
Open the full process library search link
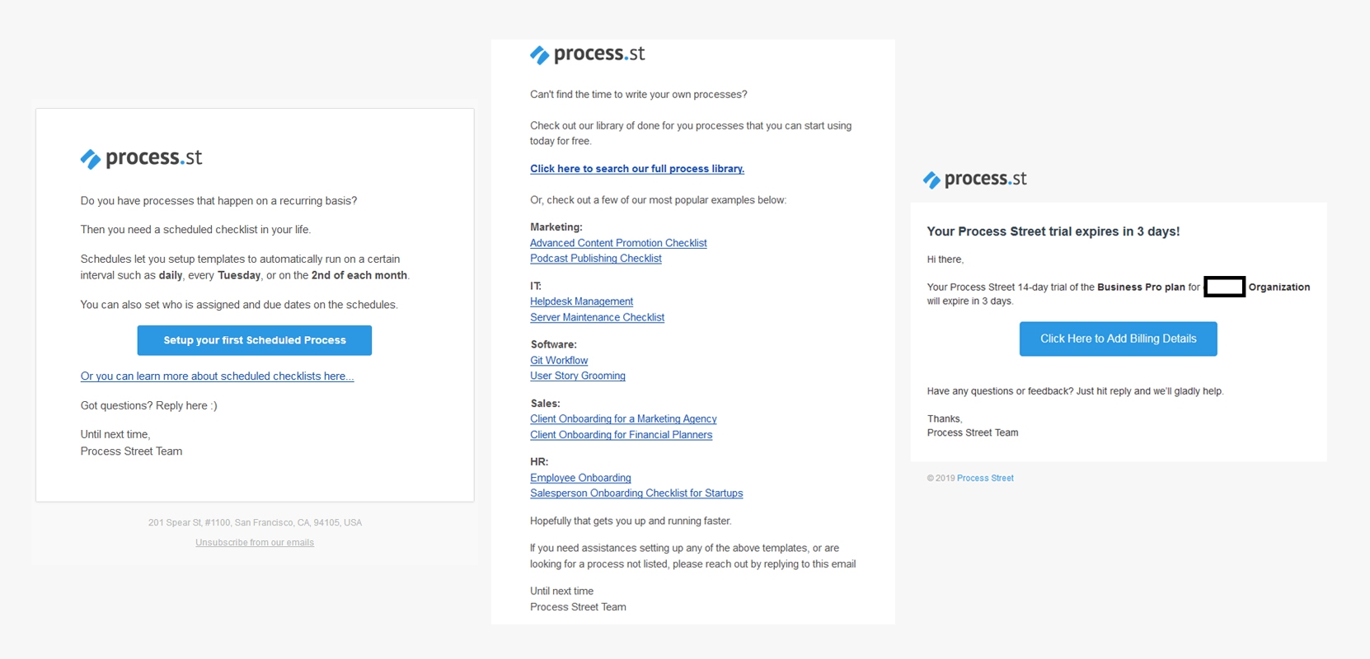pos(636,168)
